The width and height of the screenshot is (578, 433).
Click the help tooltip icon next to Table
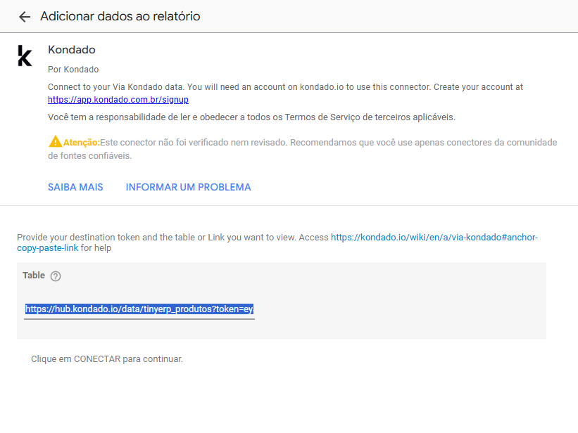(x=56, y=276)
